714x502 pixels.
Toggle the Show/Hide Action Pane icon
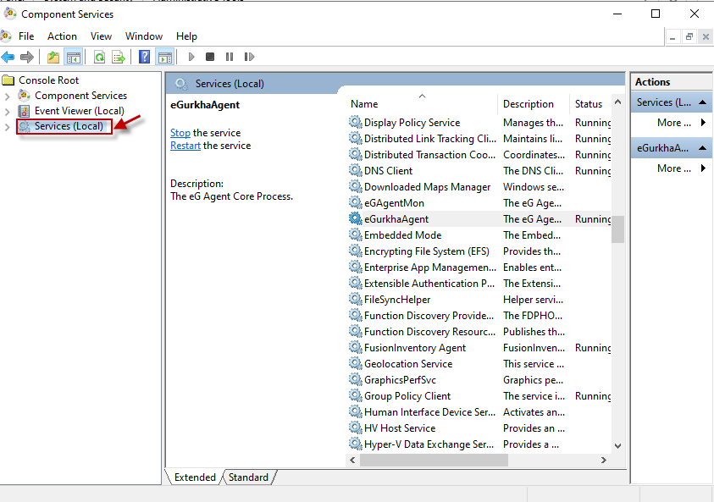pos(165,57)
